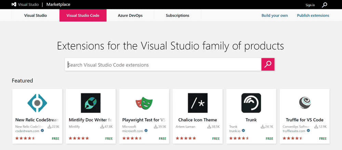Click verified badge next to codestream.com

42,131
